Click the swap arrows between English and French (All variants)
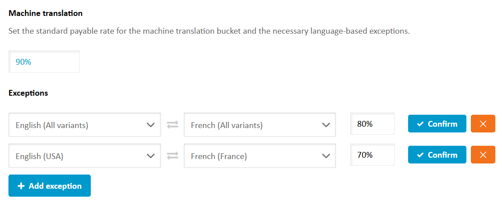 pyautogui.click(x=173, y=125)
